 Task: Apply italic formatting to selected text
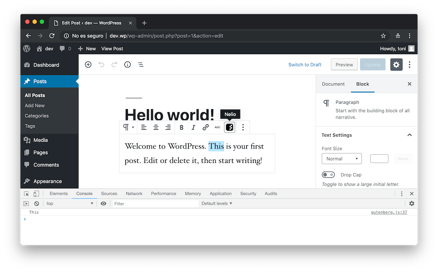point(193,127)
